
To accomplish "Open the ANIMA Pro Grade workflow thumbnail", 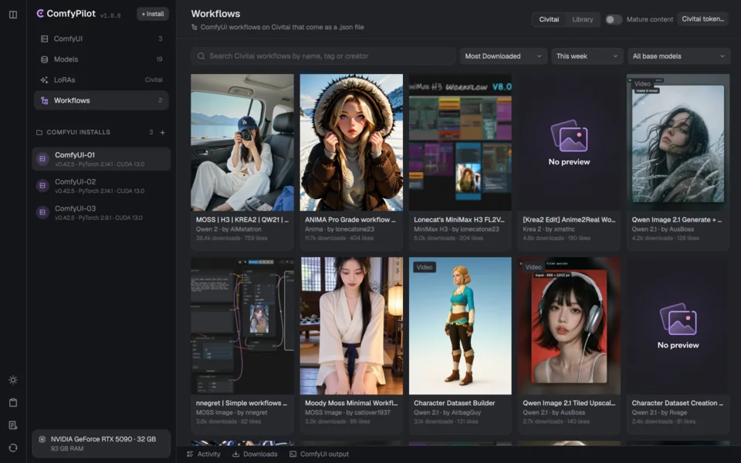I will coord(351,142).
